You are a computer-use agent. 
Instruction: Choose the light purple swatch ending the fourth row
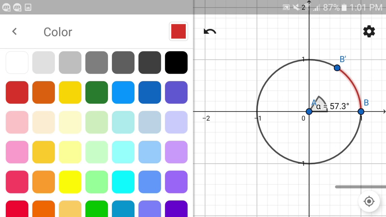click(176, 152)
